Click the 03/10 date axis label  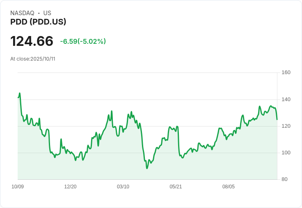click(x=123, y=187)
